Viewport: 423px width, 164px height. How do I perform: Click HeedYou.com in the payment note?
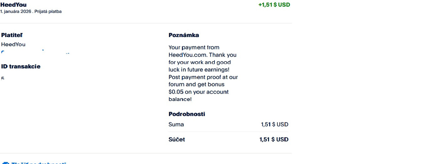[x=187, y=55]
